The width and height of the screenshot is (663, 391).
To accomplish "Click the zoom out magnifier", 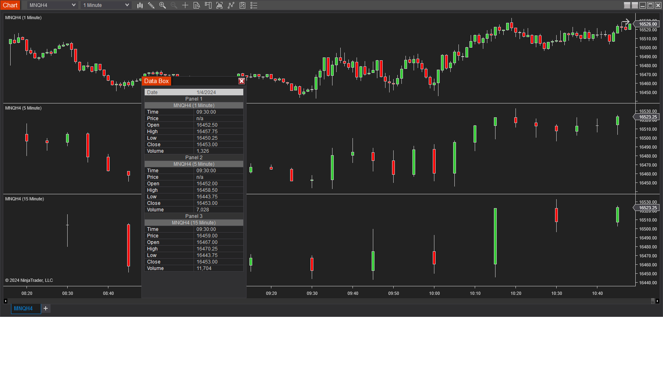I will 174,5.
